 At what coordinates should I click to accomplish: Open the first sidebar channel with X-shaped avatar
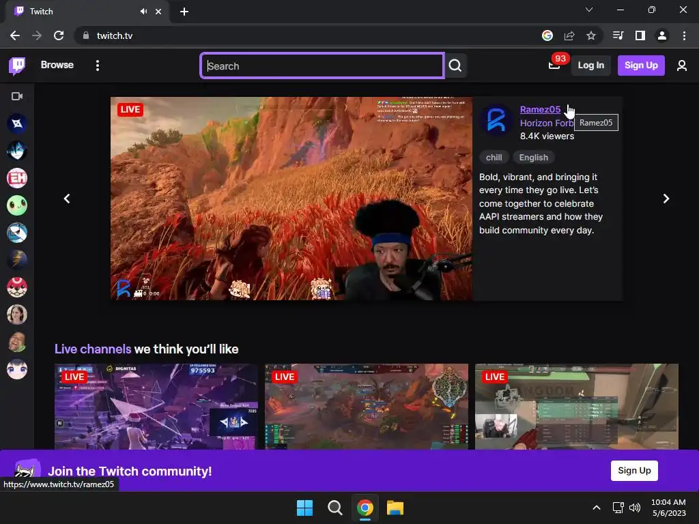(17, 123)
